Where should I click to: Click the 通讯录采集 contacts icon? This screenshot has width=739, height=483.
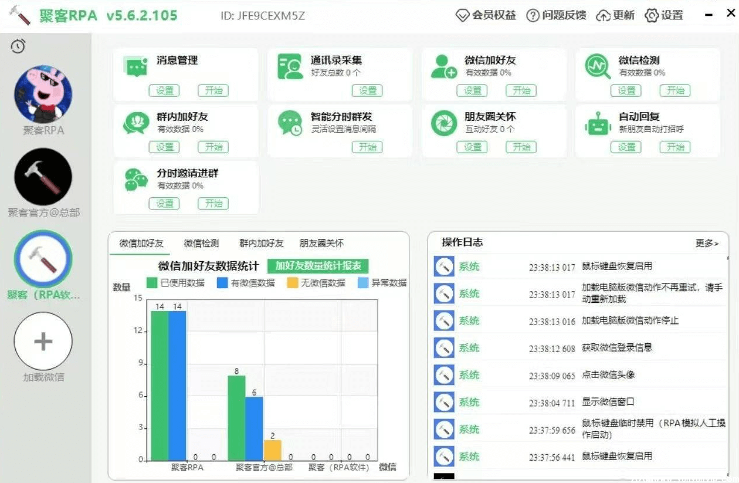[x=290, y=67]
